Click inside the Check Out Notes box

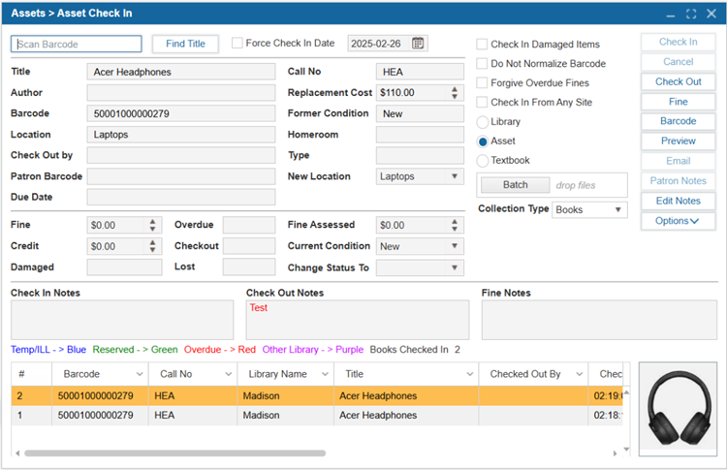pos(358,320)
